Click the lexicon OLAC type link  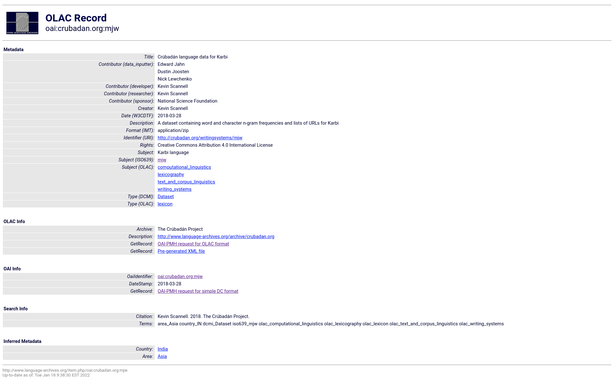165,204
